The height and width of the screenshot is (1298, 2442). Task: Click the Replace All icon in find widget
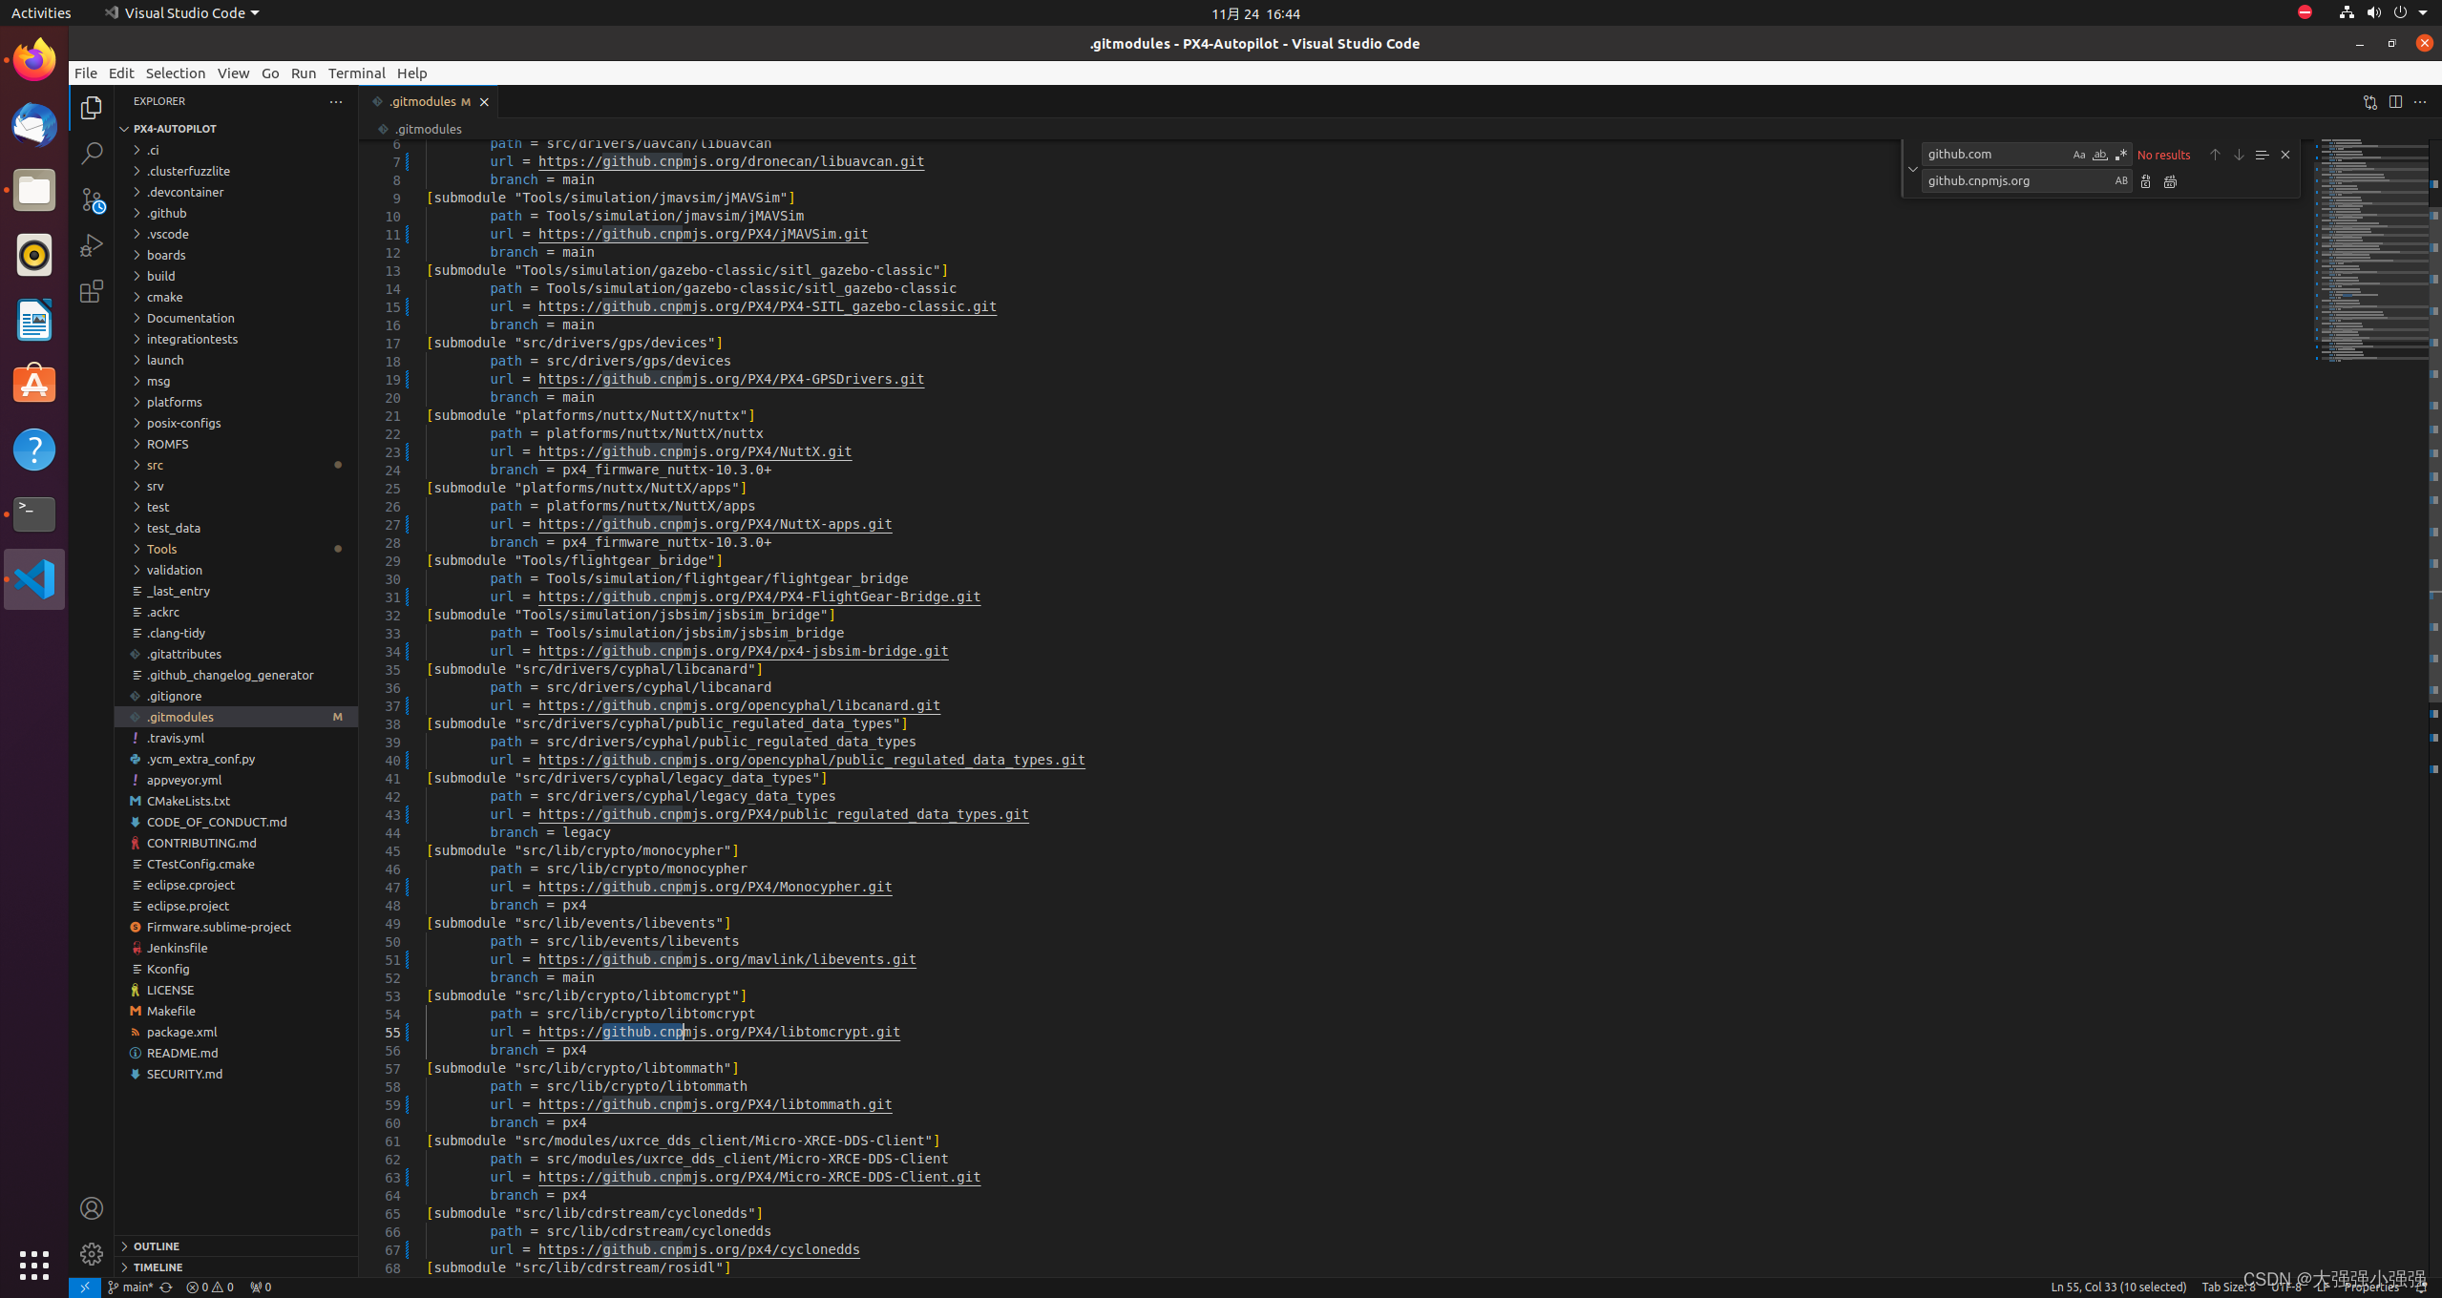coord(2170,181)
